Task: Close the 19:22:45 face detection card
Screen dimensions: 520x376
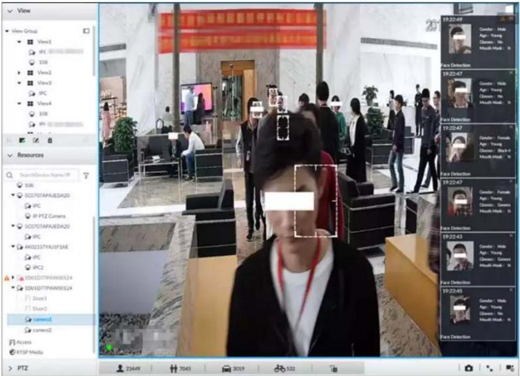Action: [511, 290]
